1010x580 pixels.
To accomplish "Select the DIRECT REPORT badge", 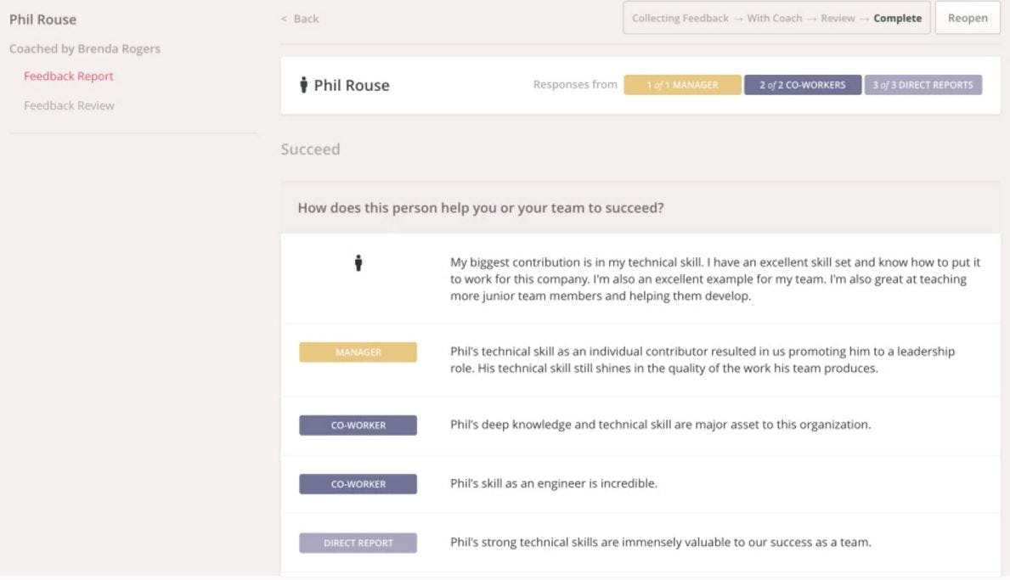I will [x=358, y=542].
